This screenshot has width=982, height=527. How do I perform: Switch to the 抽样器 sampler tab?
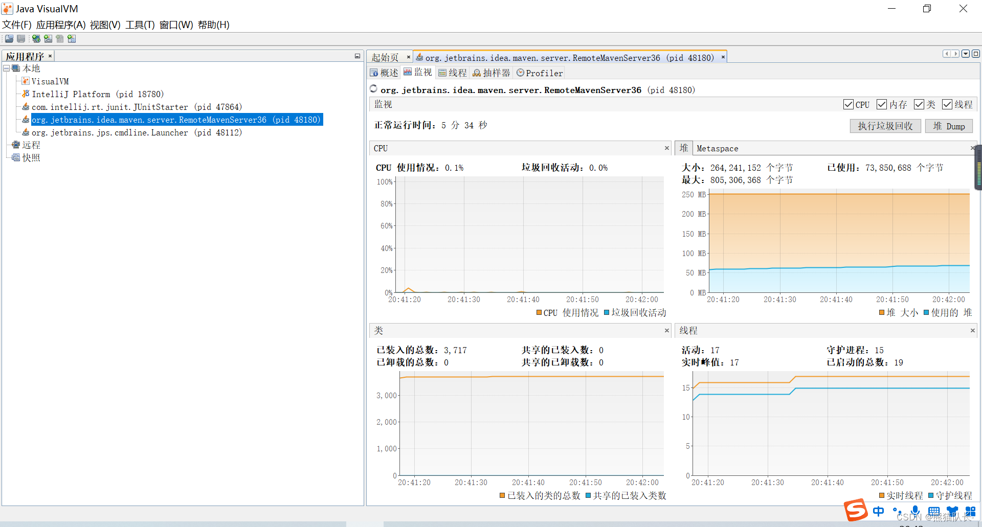coord(491,73)
